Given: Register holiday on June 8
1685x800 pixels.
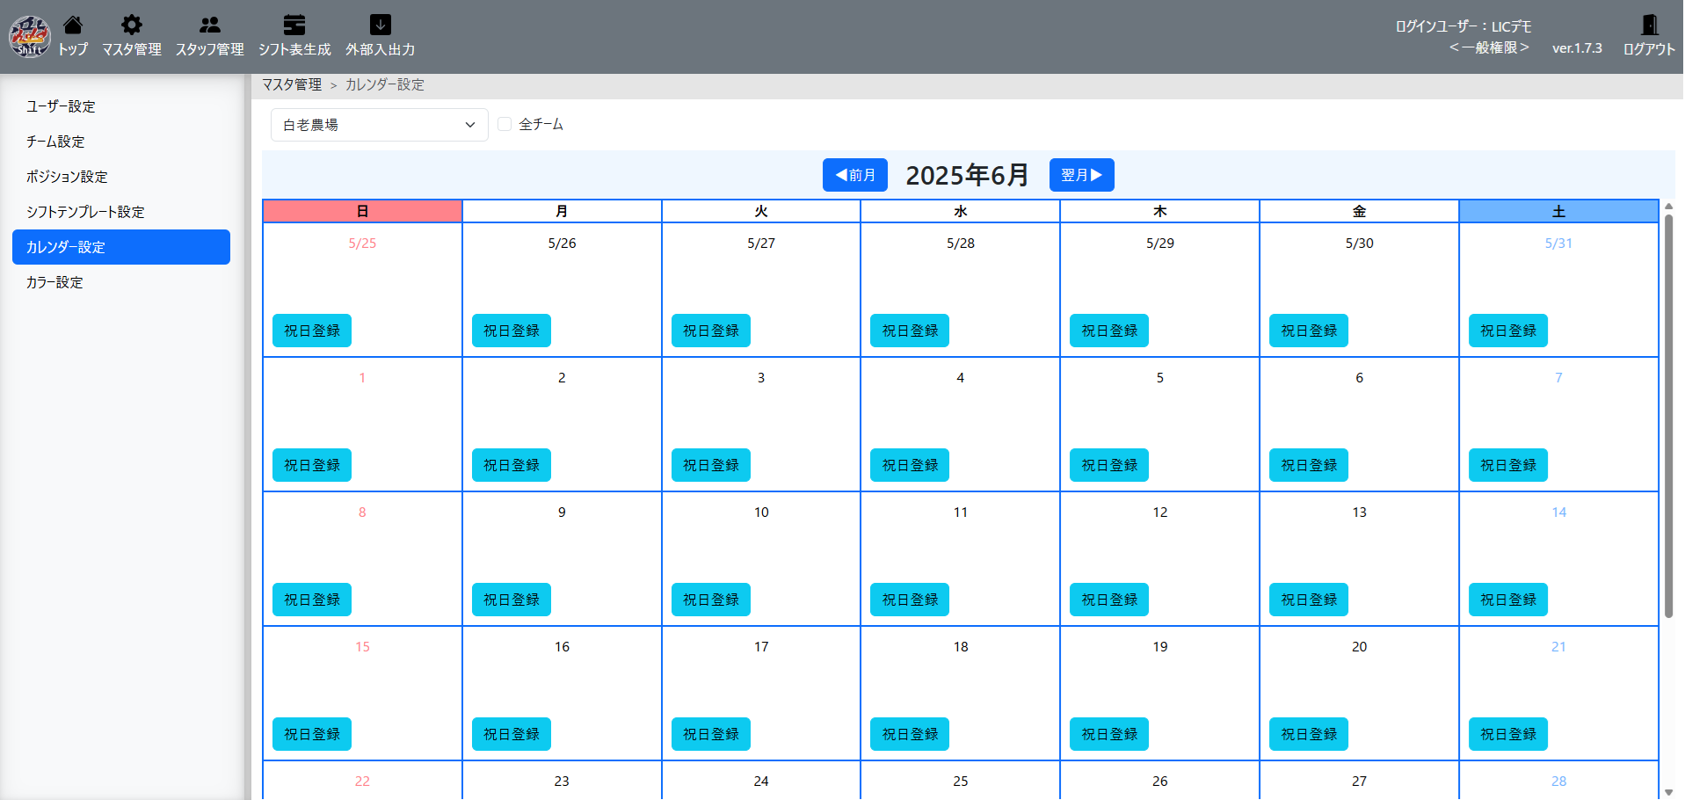Looking at the screenshot, I should [312, 600].
